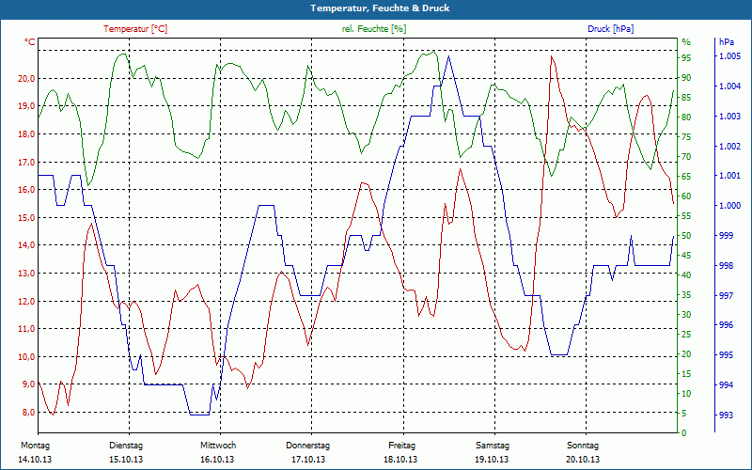Select the blue "Druck [hPa]" legend label
The image size is (752, 470).
(x=610, y=29)
